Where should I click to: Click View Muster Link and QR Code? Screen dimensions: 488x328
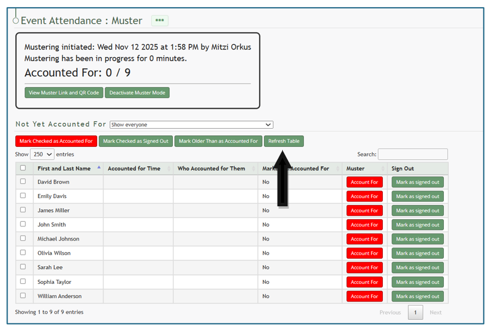pyautogui.click(x=64, y=93)
